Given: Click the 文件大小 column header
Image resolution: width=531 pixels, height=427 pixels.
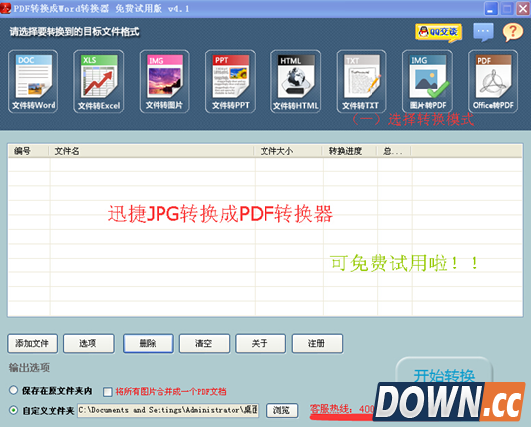Looking at the screenshot, I should coord(287,151).
